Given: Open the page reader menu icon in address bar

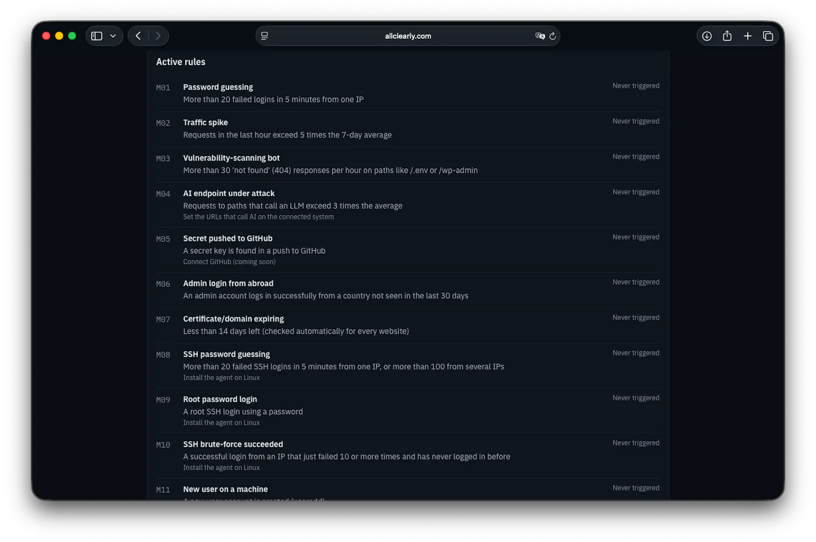Looking at the screenshot, I should coord(264,36).
